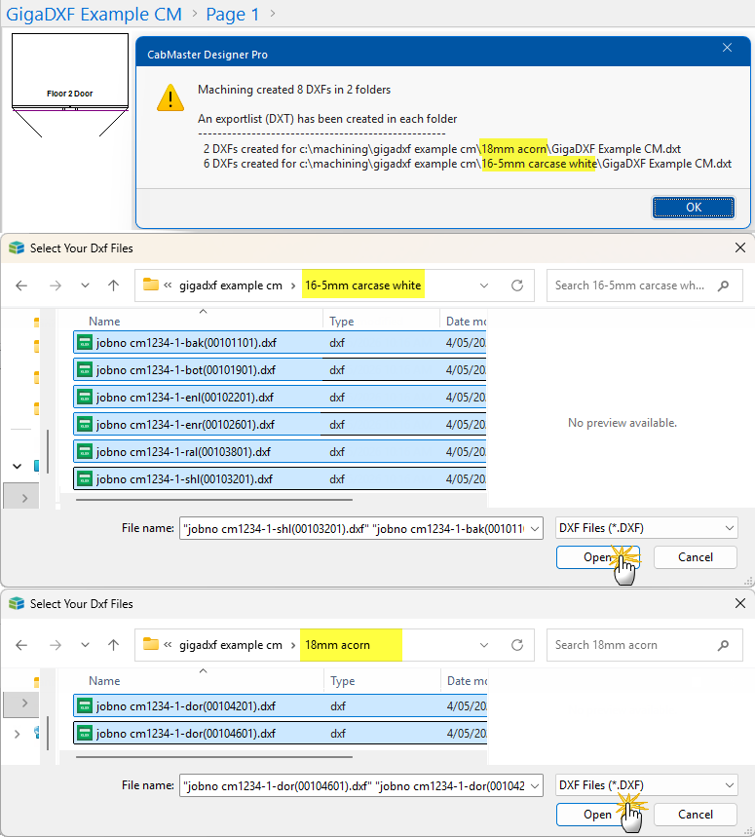This screenshot has height=837, width=755.
Task: Sort by Name in 18mm acorn dialog
Action: (104, 680)
